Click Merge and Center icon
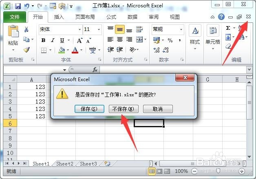Screen dimensions: 256x179 tap(139, 40)
